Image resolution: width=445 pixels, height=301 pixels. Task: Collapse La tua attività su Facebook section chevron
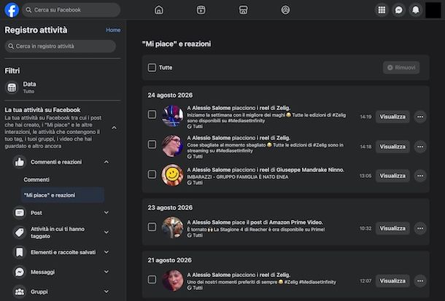coord(114,128)
